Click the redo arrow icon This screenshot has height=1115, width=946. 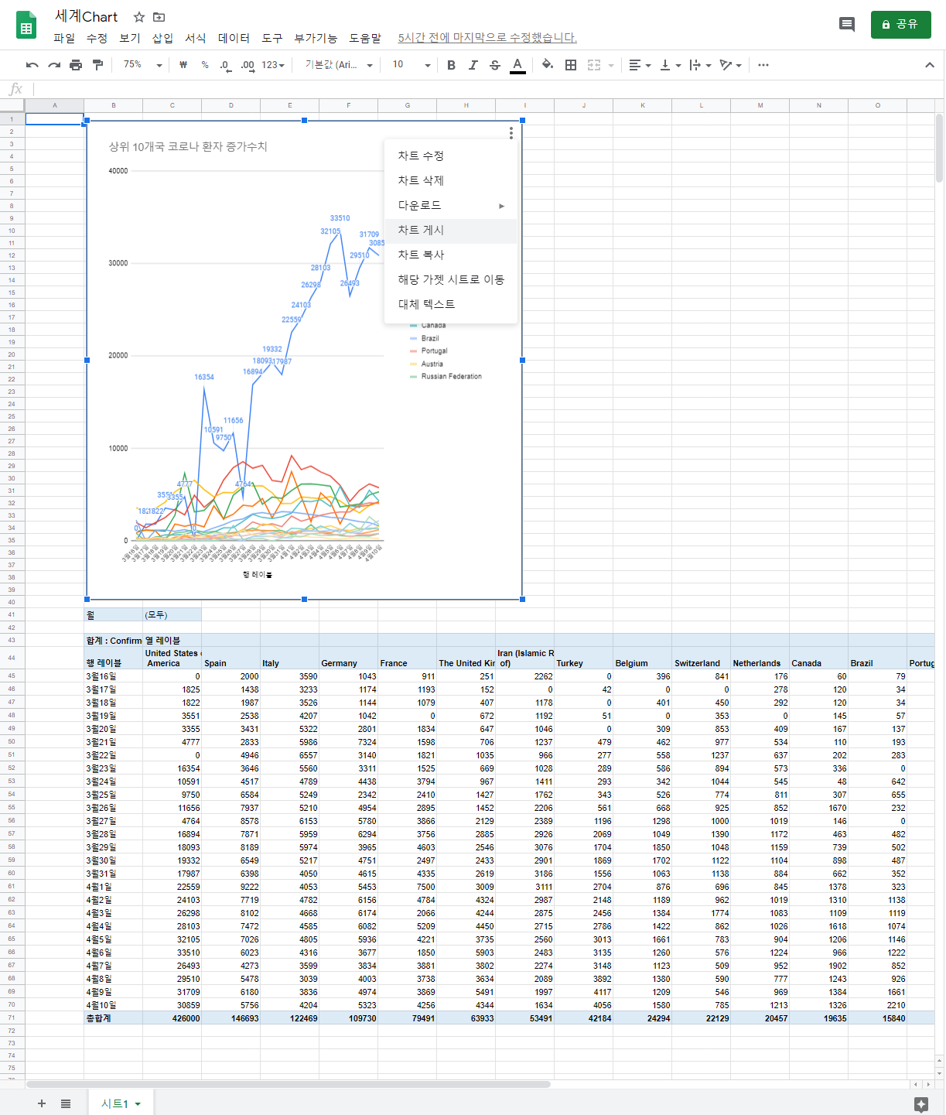(x=54, y=65)
